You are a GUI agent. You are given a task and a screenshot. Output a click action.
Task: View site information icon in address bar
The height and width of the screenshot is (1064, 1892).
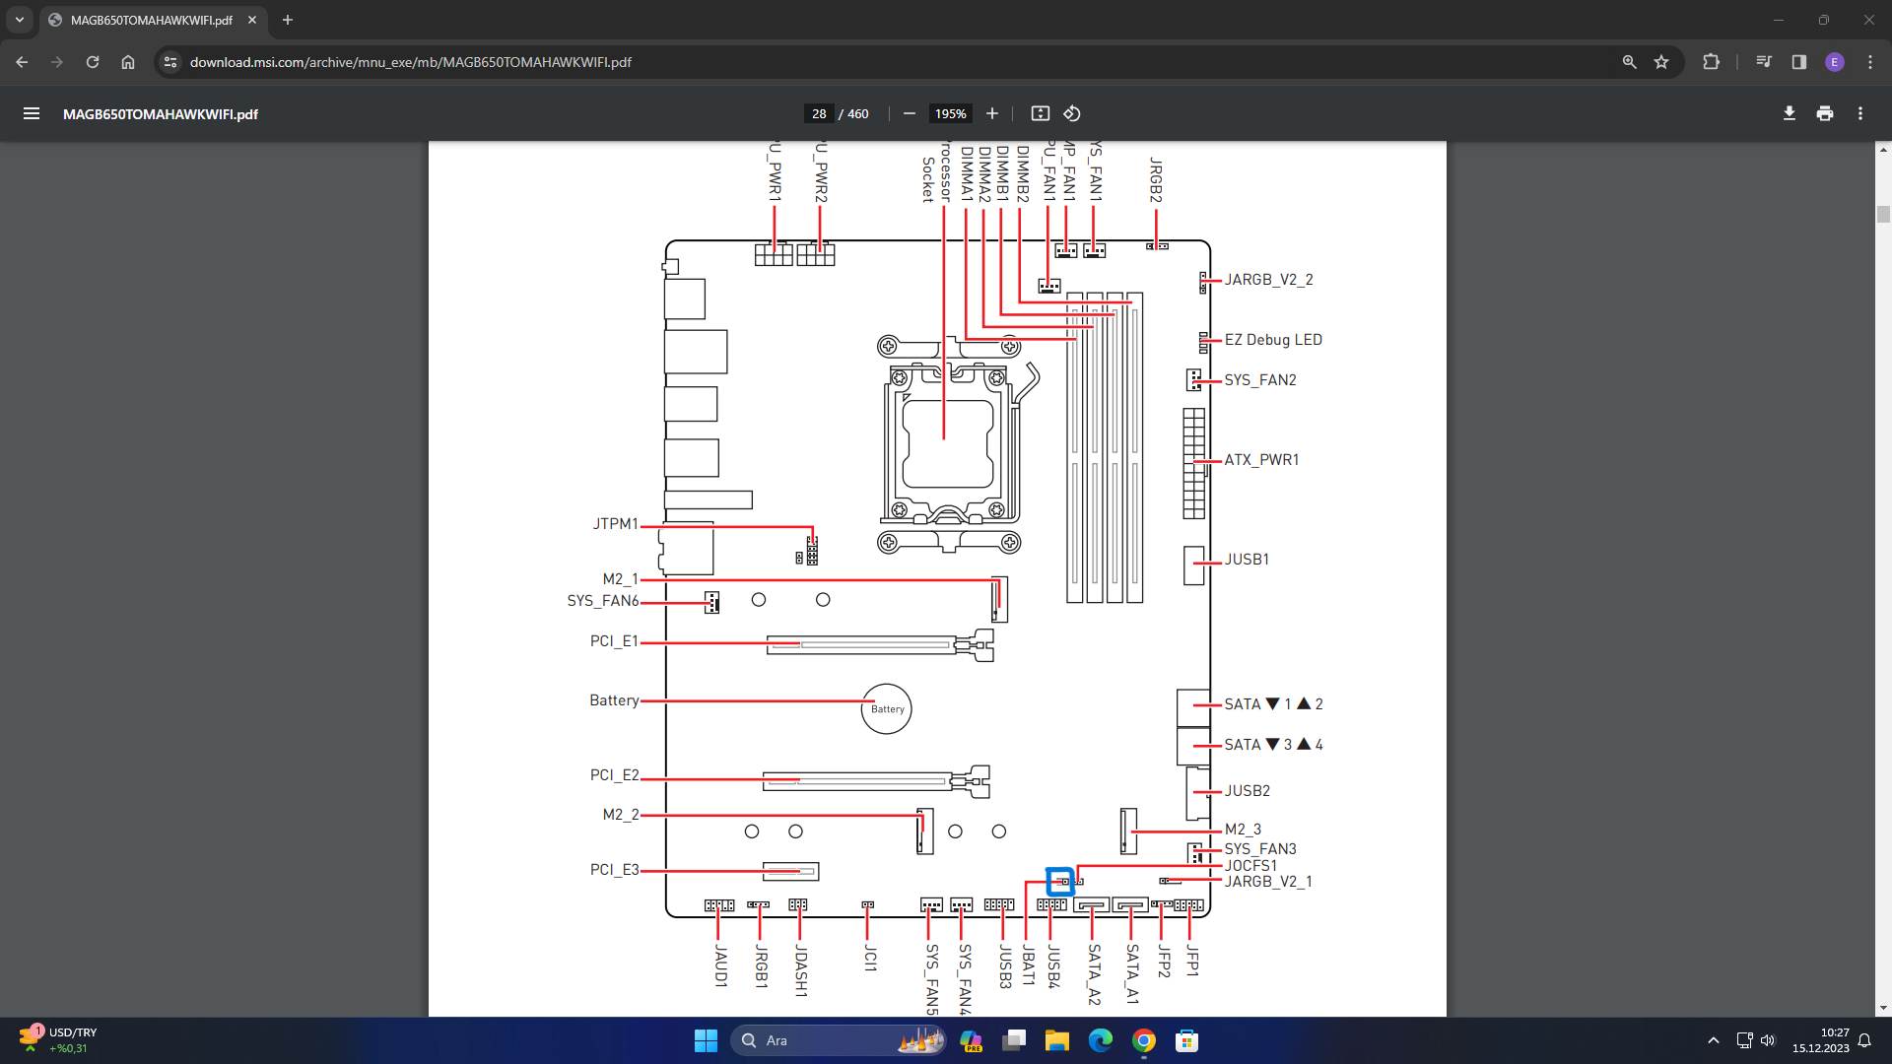[x=170, y=62]
